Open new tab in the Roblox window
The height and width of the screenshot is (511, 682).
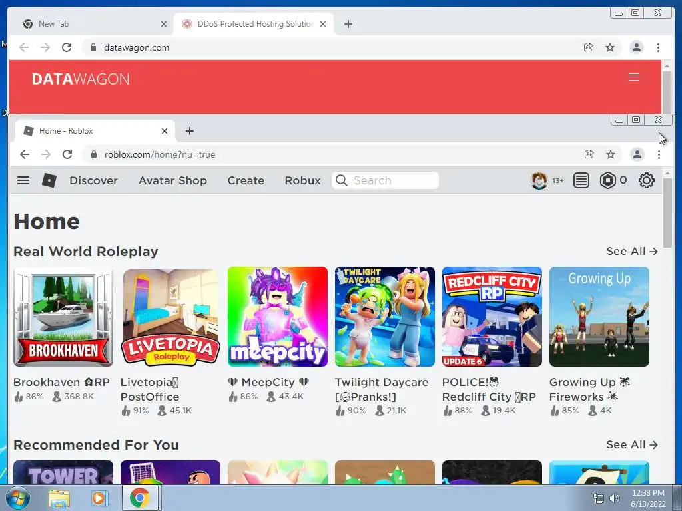[x=190, y=131]
